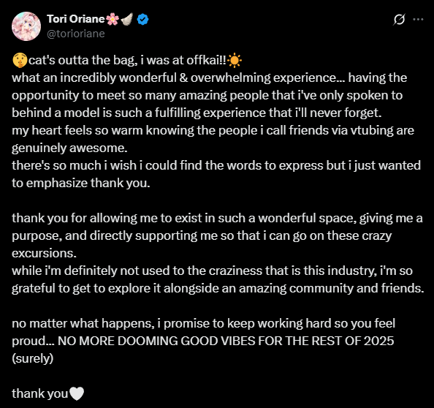The image size is (434, 408).
Task: Click the Grok explain-post slashed-circle icon
Action: pyautogui.click(x=399, y=20)
